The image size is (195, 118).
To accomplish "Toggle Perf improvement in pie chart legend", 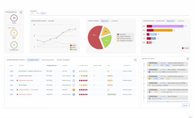I will (x=124, y=38).
